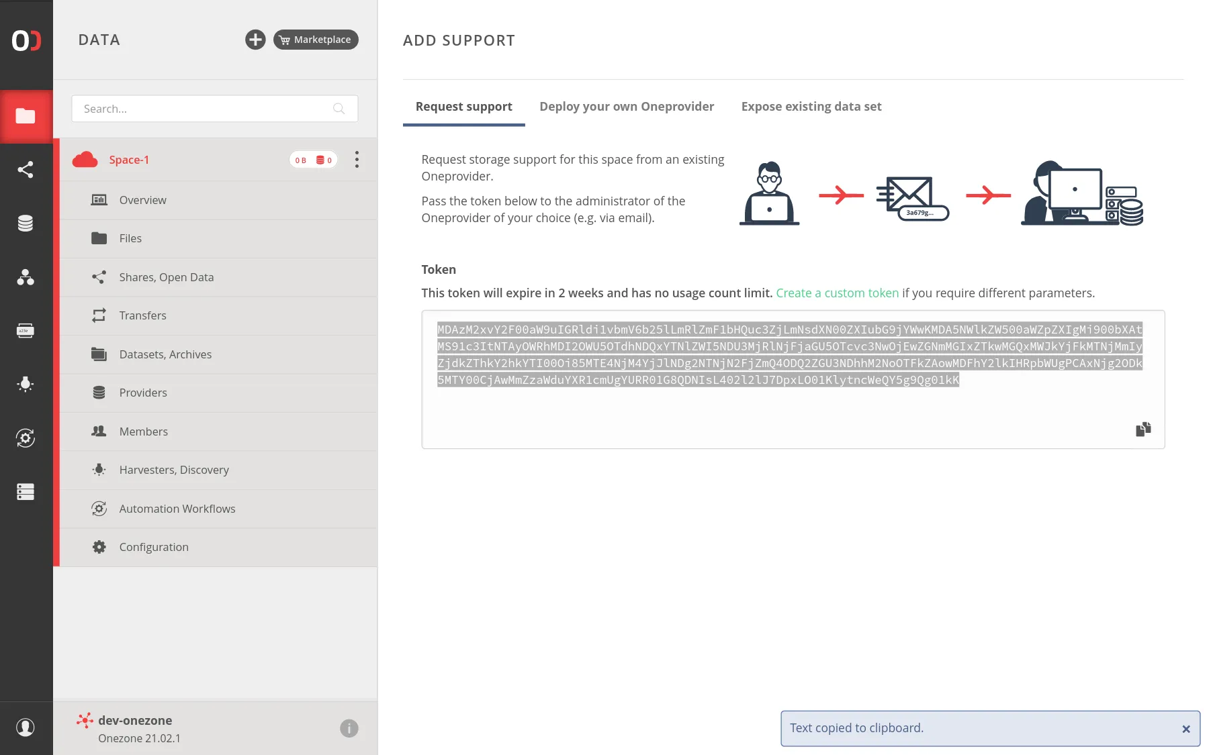Viewport: 1209px width, 755px height.
Task: Open the Shares sidebar panel
Action: (x=26, y=169)
